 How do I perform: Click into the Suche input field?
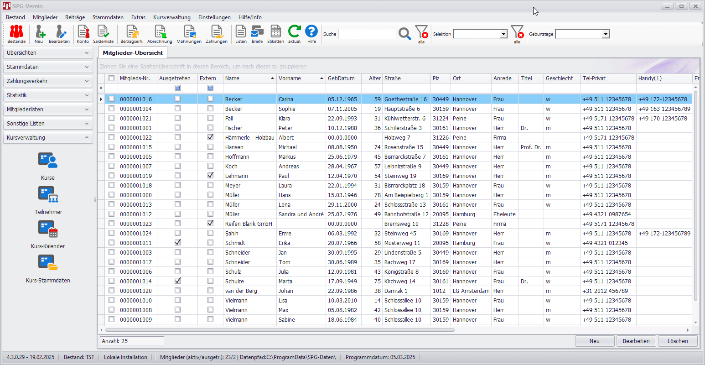point(367,34)
